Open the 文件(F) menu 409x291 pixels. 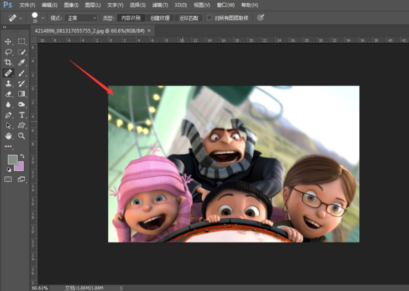point(27,5)
